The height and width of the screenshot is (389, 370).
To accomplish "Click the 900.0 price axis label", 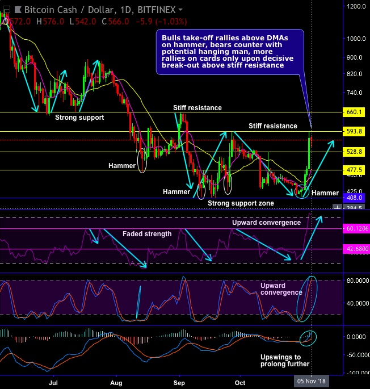I will pos(354,57).
